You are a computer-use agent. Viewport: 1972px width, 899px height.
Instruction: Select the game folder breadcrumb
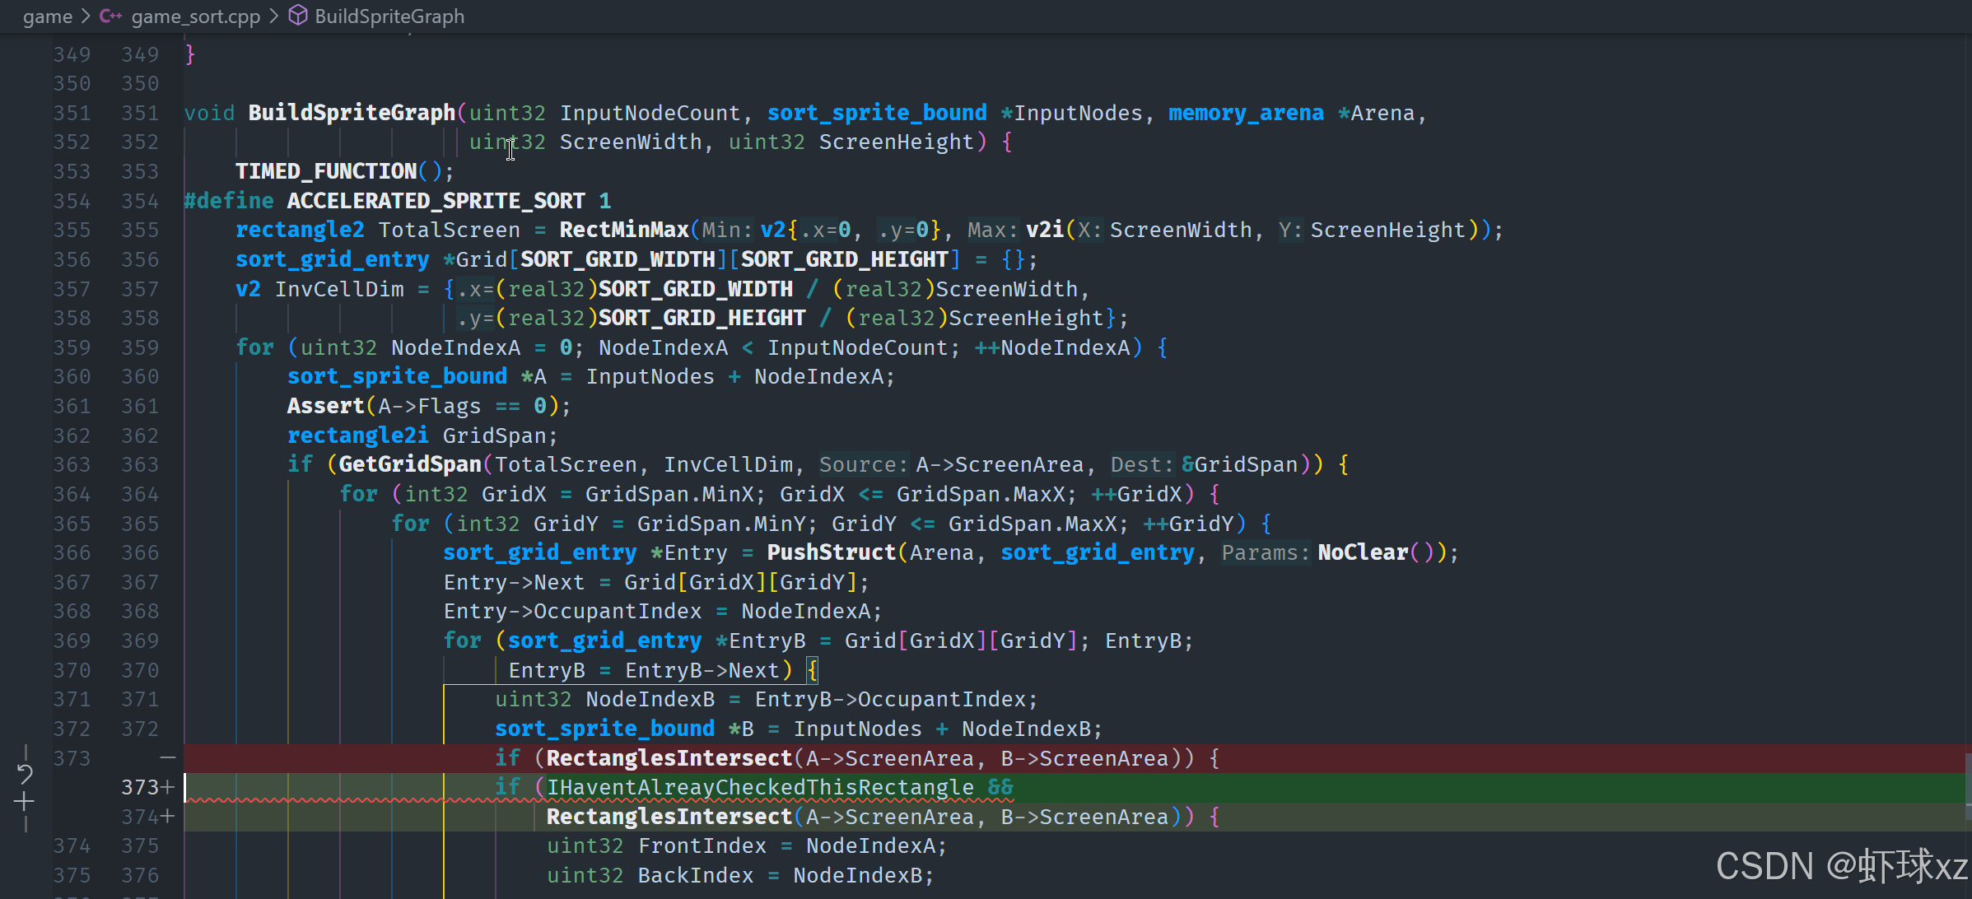coord(47,16)
